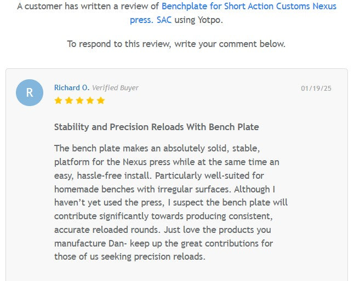Click the final line "those of us seeking precision reloads"
This screenshot has height=281, width=354.
129,257
